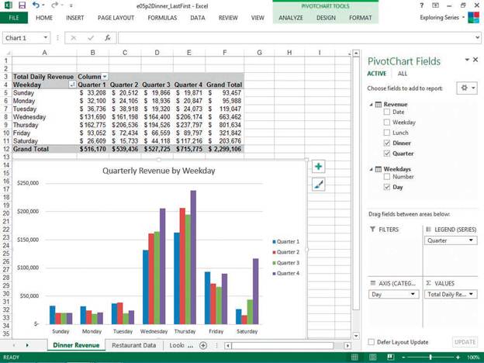Open the Chart Styles paintbrush button
The height and width of the screenshot is (363, 484).
pos(319,185)
